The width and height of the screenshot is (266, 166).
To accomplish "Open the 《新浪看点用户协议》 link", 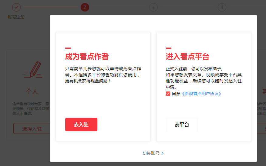I will pos(201,94).
